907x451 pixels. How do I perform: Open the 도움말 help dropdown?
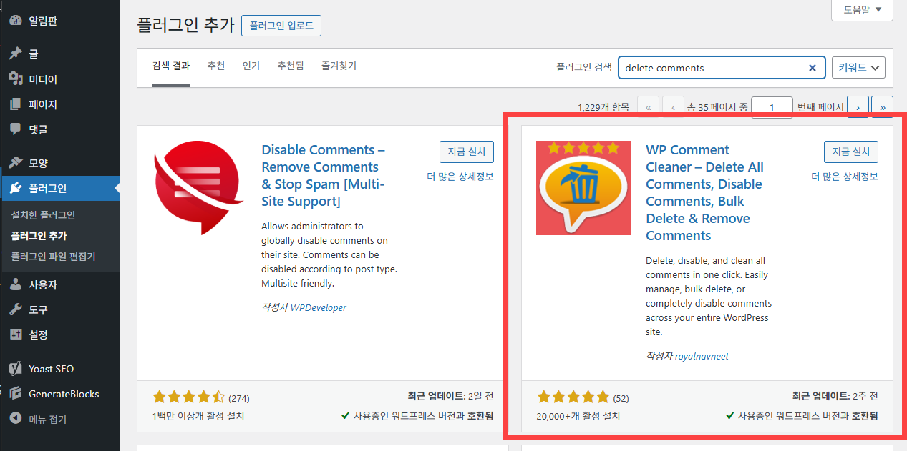(862, 10)
